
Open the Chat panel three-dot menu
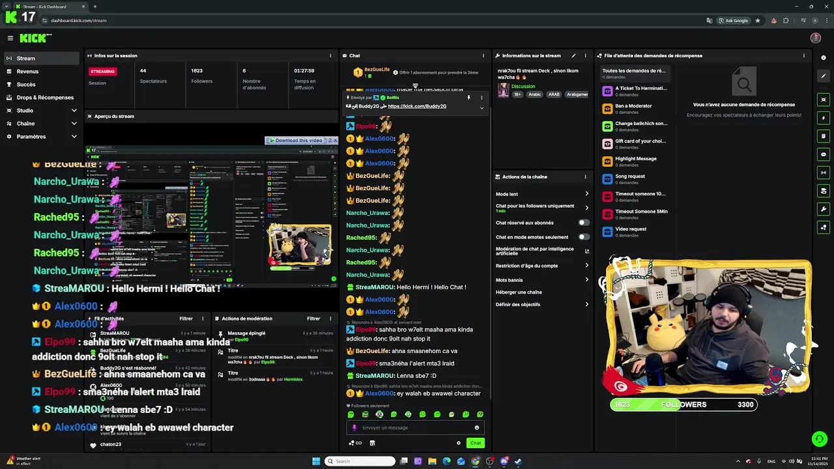click(x=483, y=55)
